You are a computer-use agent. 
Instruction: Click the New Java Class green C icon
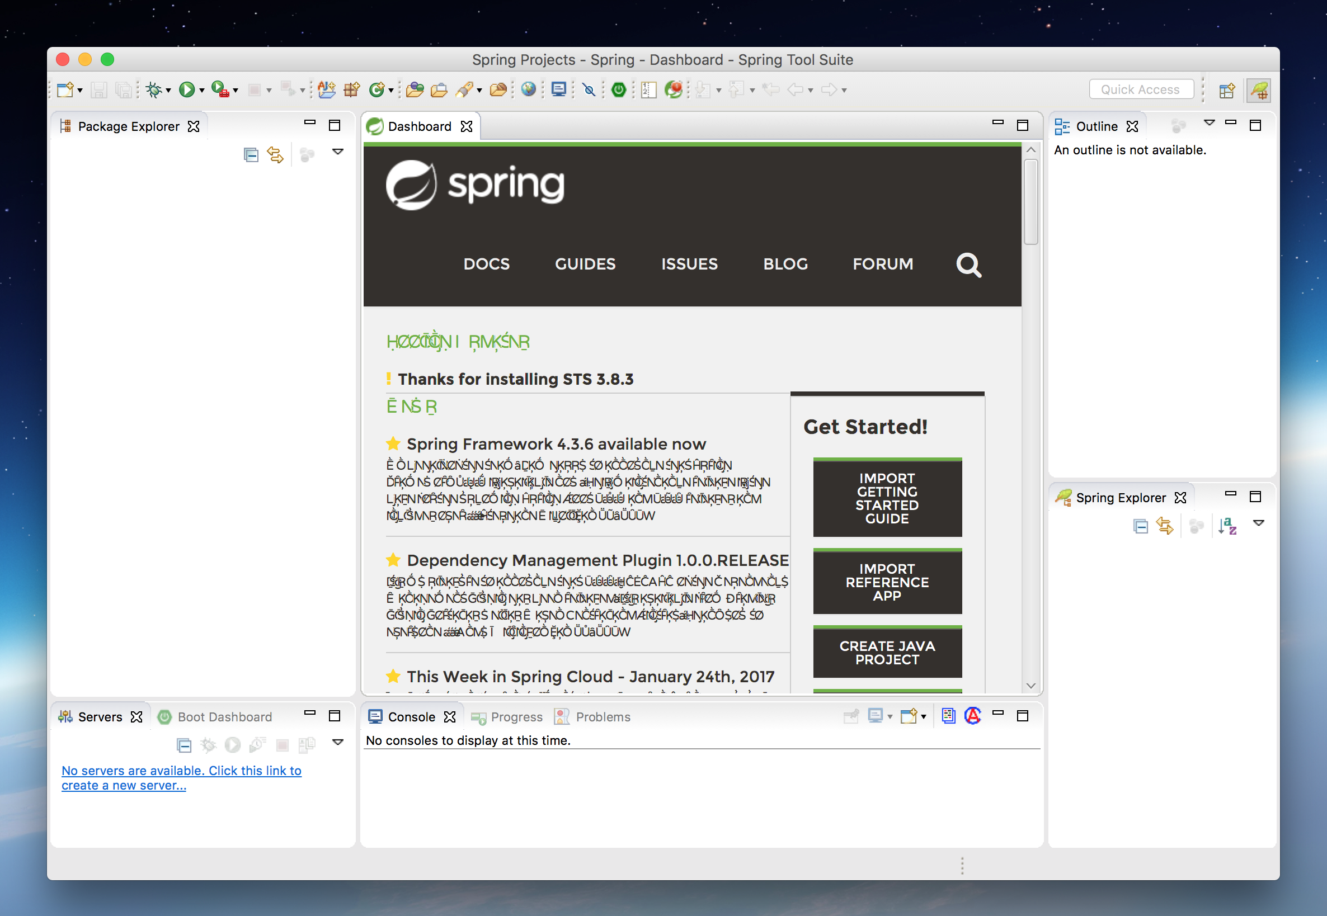tap(377, 90)
